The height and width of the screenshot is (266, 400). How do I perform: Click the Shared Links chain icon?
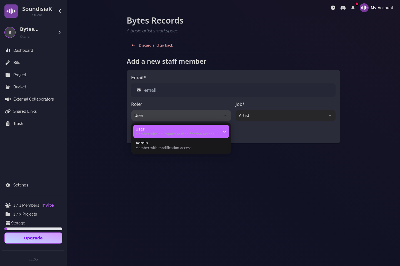tap(8, 111)
